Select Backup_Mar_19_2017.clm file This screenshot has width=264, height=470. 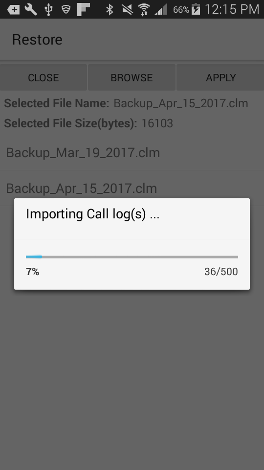point(132,153)
